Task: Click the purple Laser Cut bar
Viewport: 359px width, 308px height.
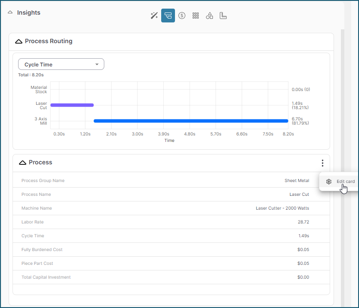Action: (72, 105)
